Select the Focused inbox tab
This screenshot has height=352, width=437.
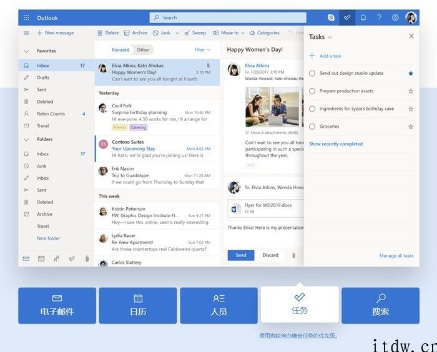120,50
